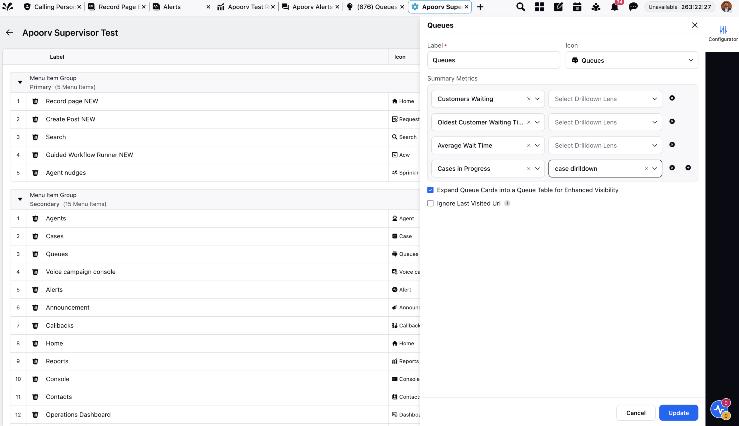Open Drilldown Lens dropdown for Average Wait Time

point(605,145)
